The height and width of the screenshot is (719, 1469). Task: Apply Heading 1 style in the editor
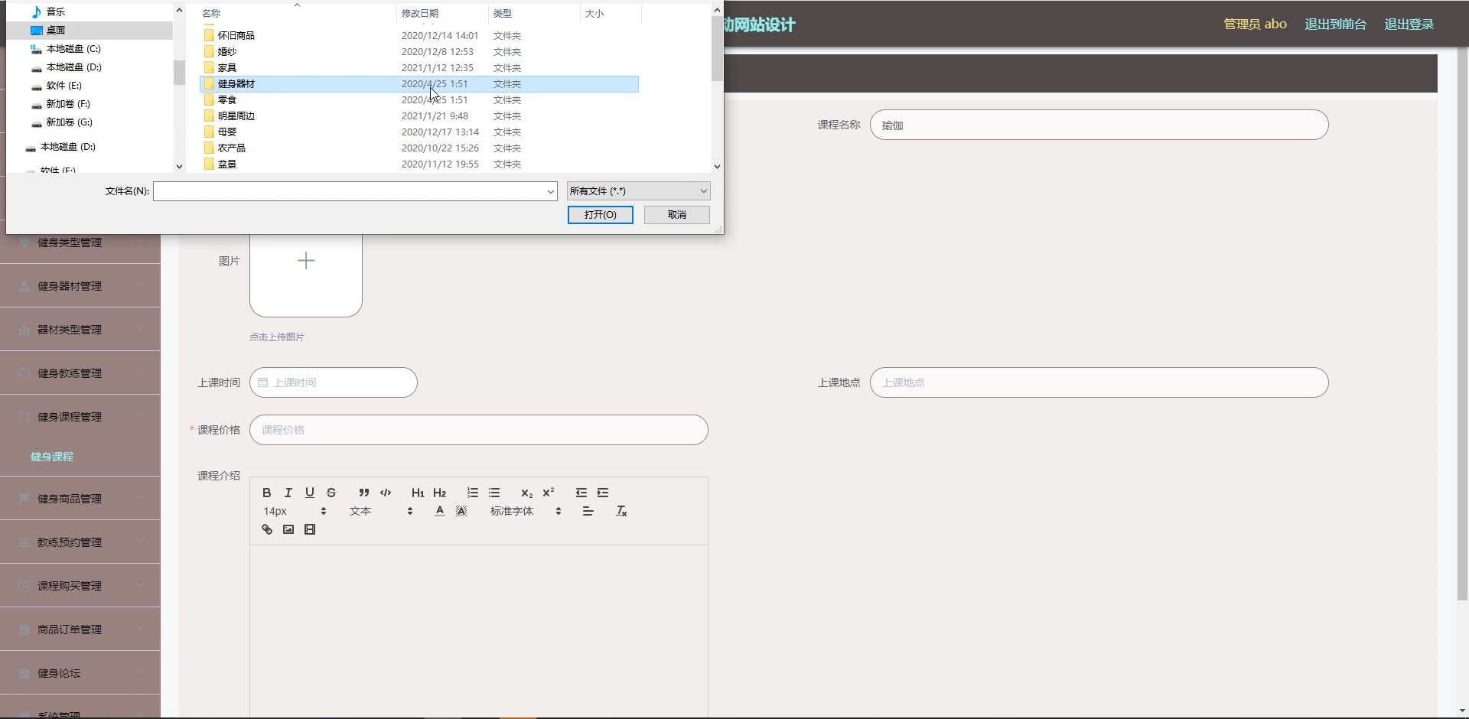[418, 493]
